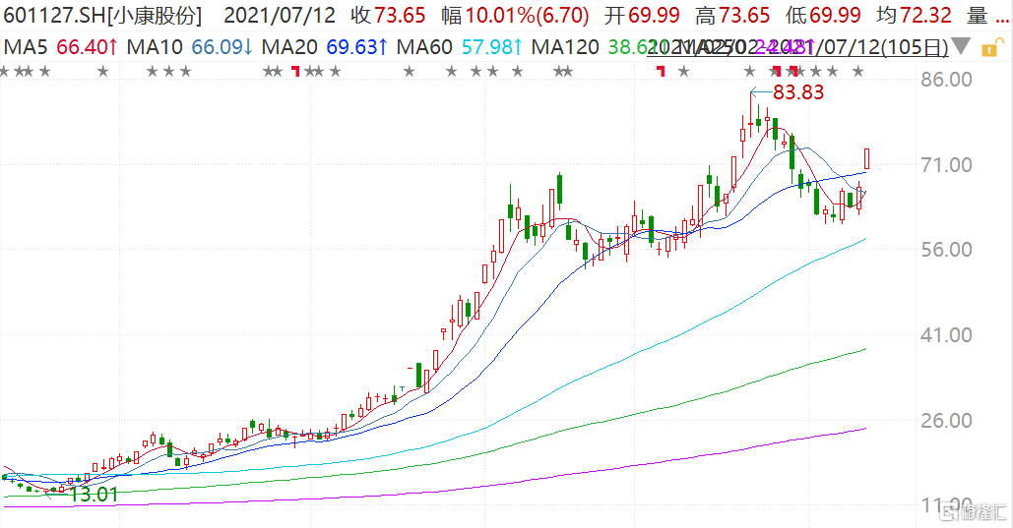Click the lone red flag under the date range start
Viewport: 1013px width, 528px height.
click(x=661, y=71)
